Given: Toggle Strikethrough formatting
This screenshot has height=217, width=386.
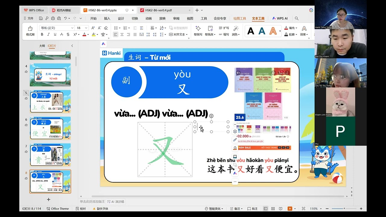Looking at the screenshot, I should tap(62, 34).
